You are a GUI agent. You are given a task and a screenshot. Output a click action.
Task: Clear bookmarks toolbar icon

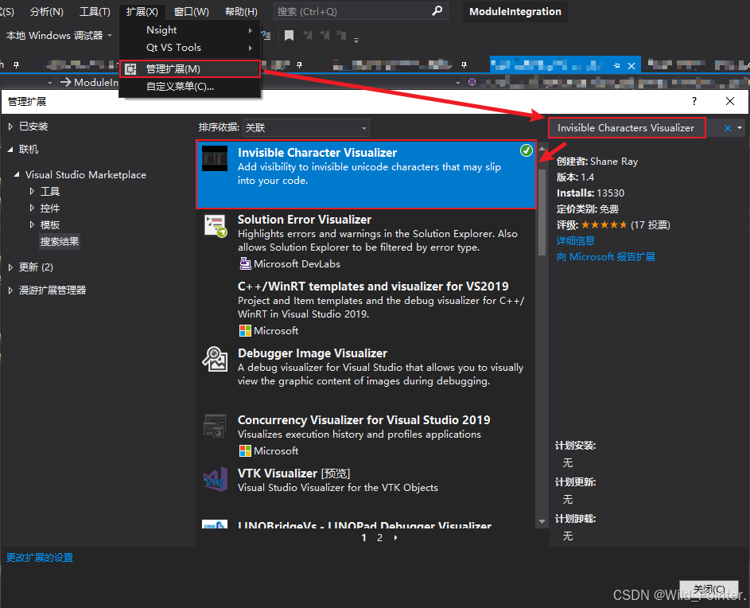point(341,35)
